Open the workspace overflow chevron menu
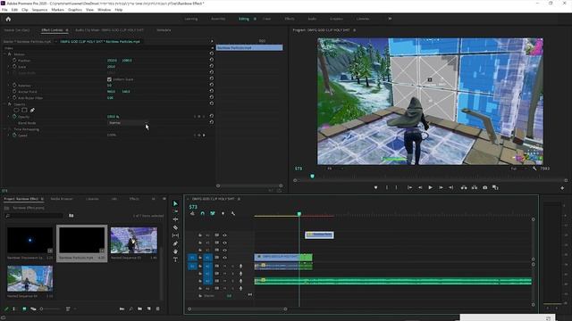Screen dimensions: 572x321 pos(390,19)
